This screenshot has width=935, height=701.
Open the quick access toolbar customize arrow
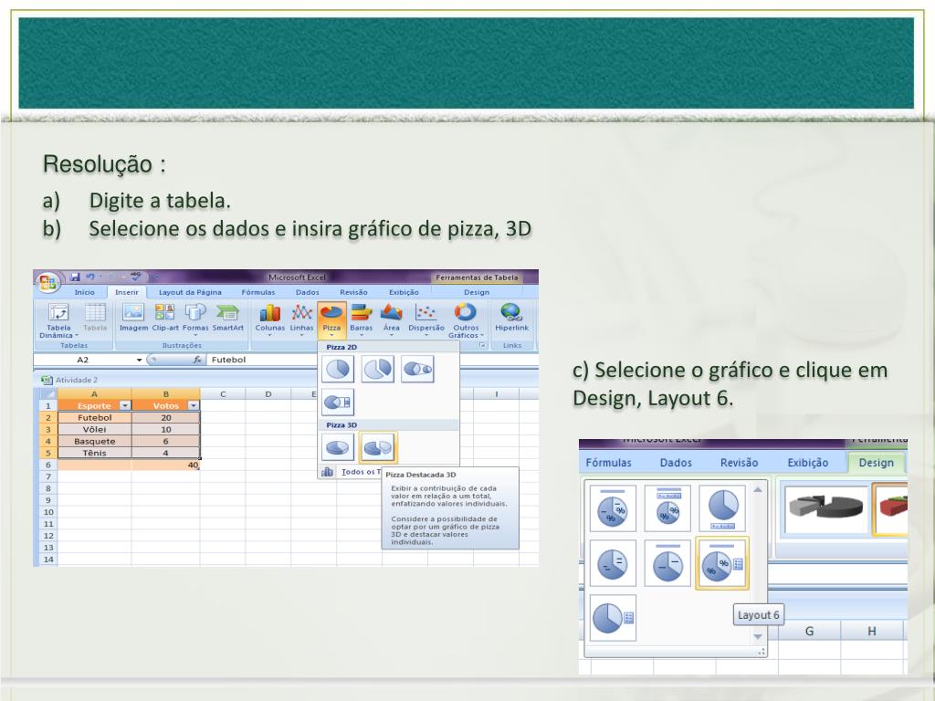click(x=157, y=277)
